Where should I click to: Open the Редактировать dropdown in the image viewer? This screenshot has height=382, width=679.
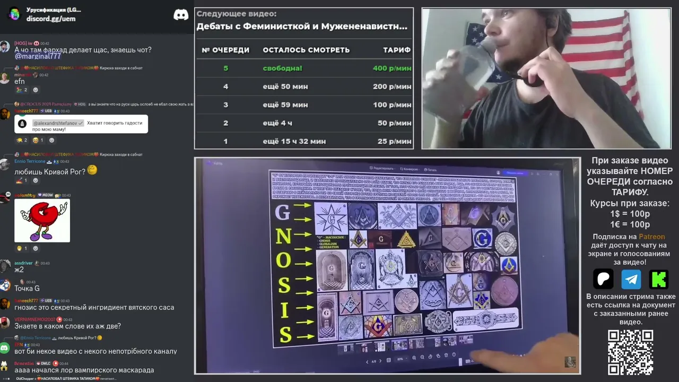pyautogui.click(x=383, y=168)
